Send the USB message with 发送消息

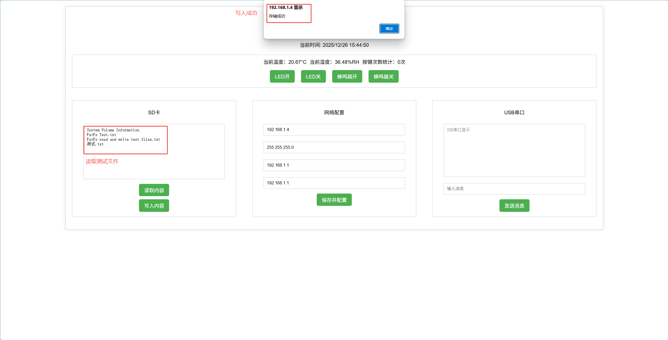(x=514, y=206)
